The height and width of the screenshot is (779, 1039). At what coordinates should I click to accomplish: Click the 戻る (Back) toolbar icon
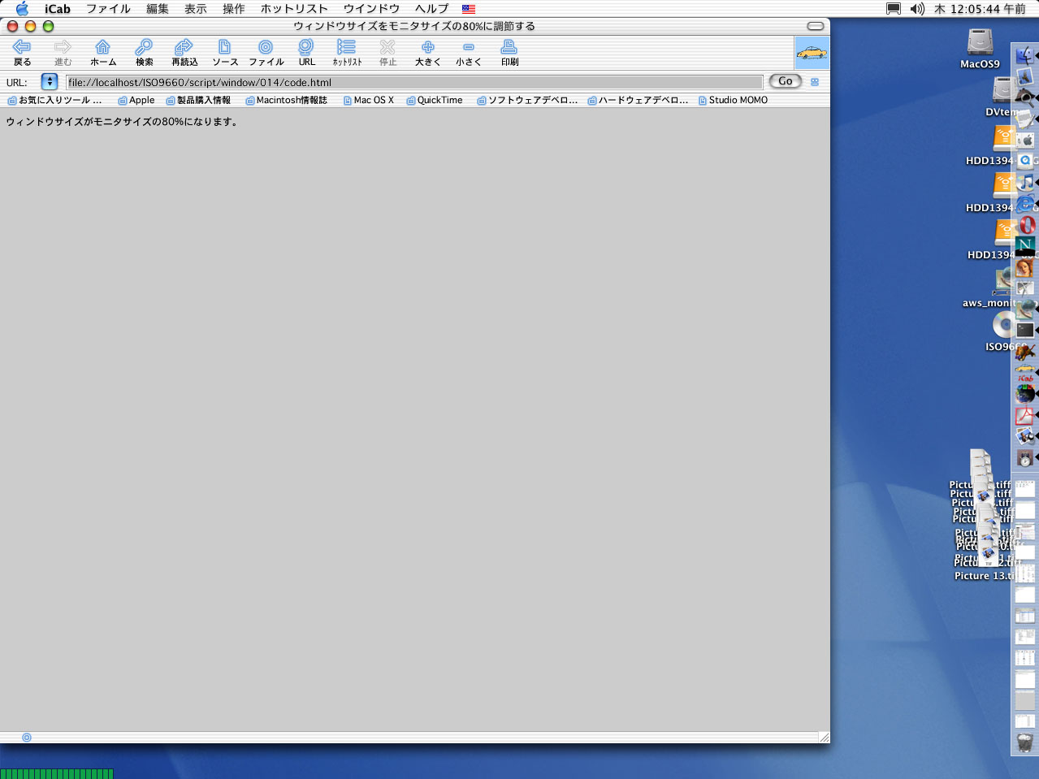tap(22, 53)
